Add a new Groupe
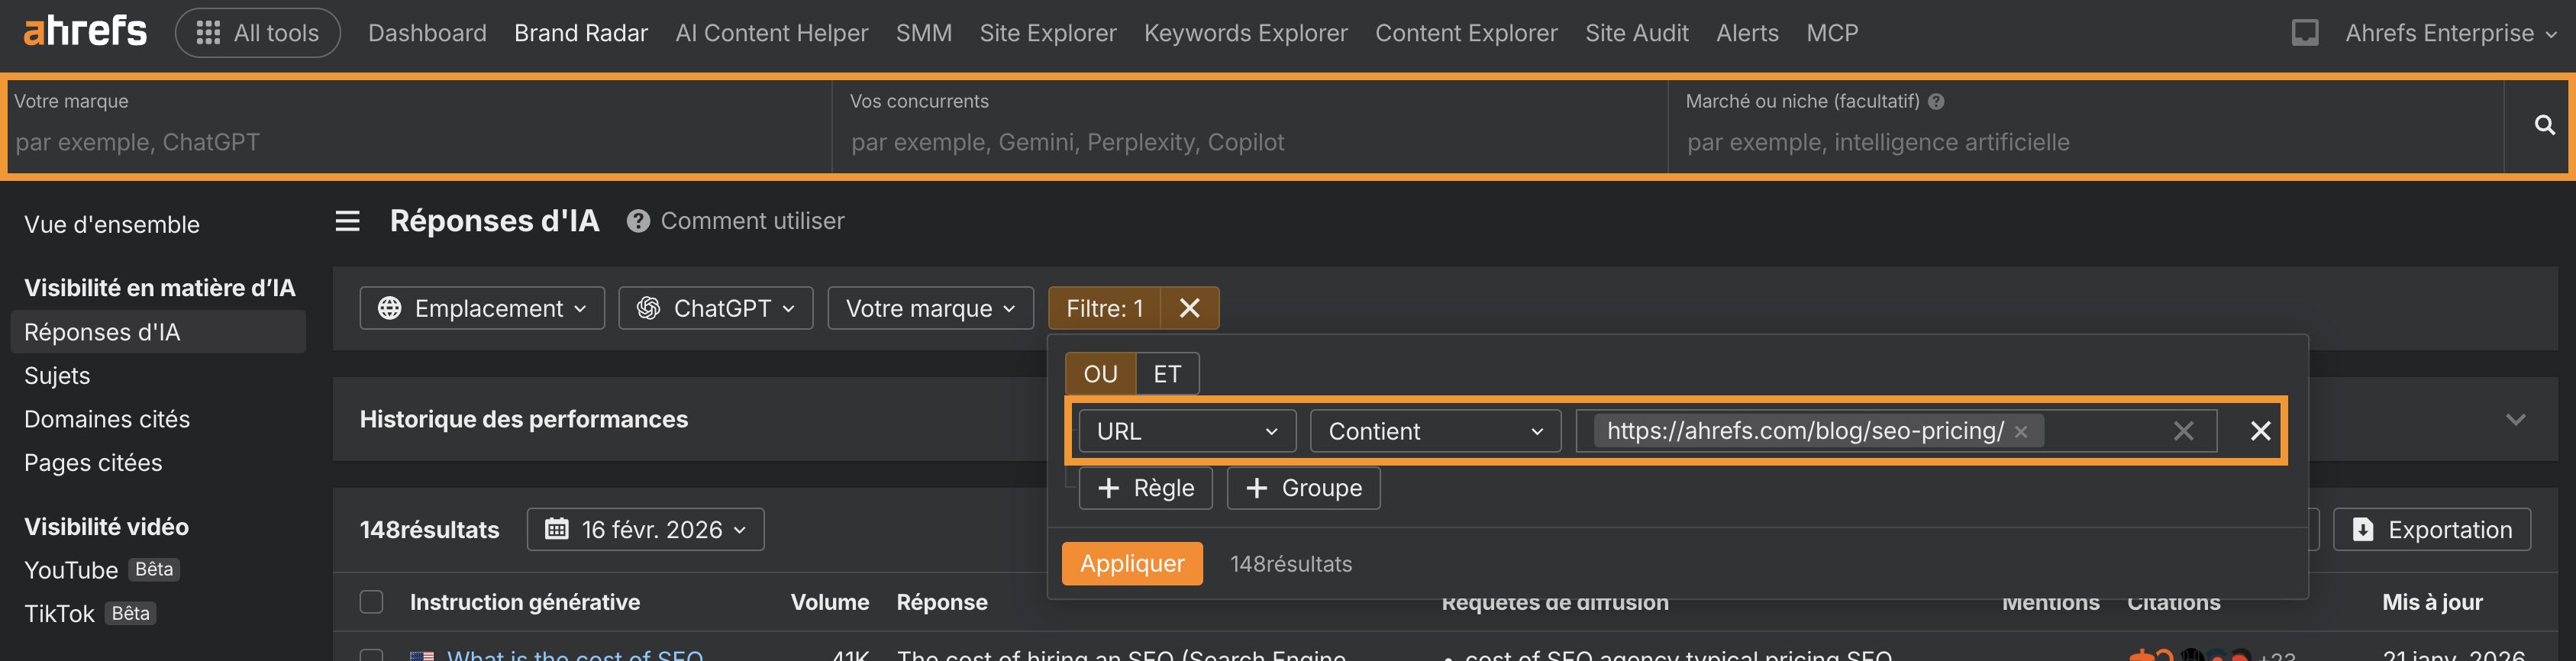The image size is (2576, 661). point(1303,488)
